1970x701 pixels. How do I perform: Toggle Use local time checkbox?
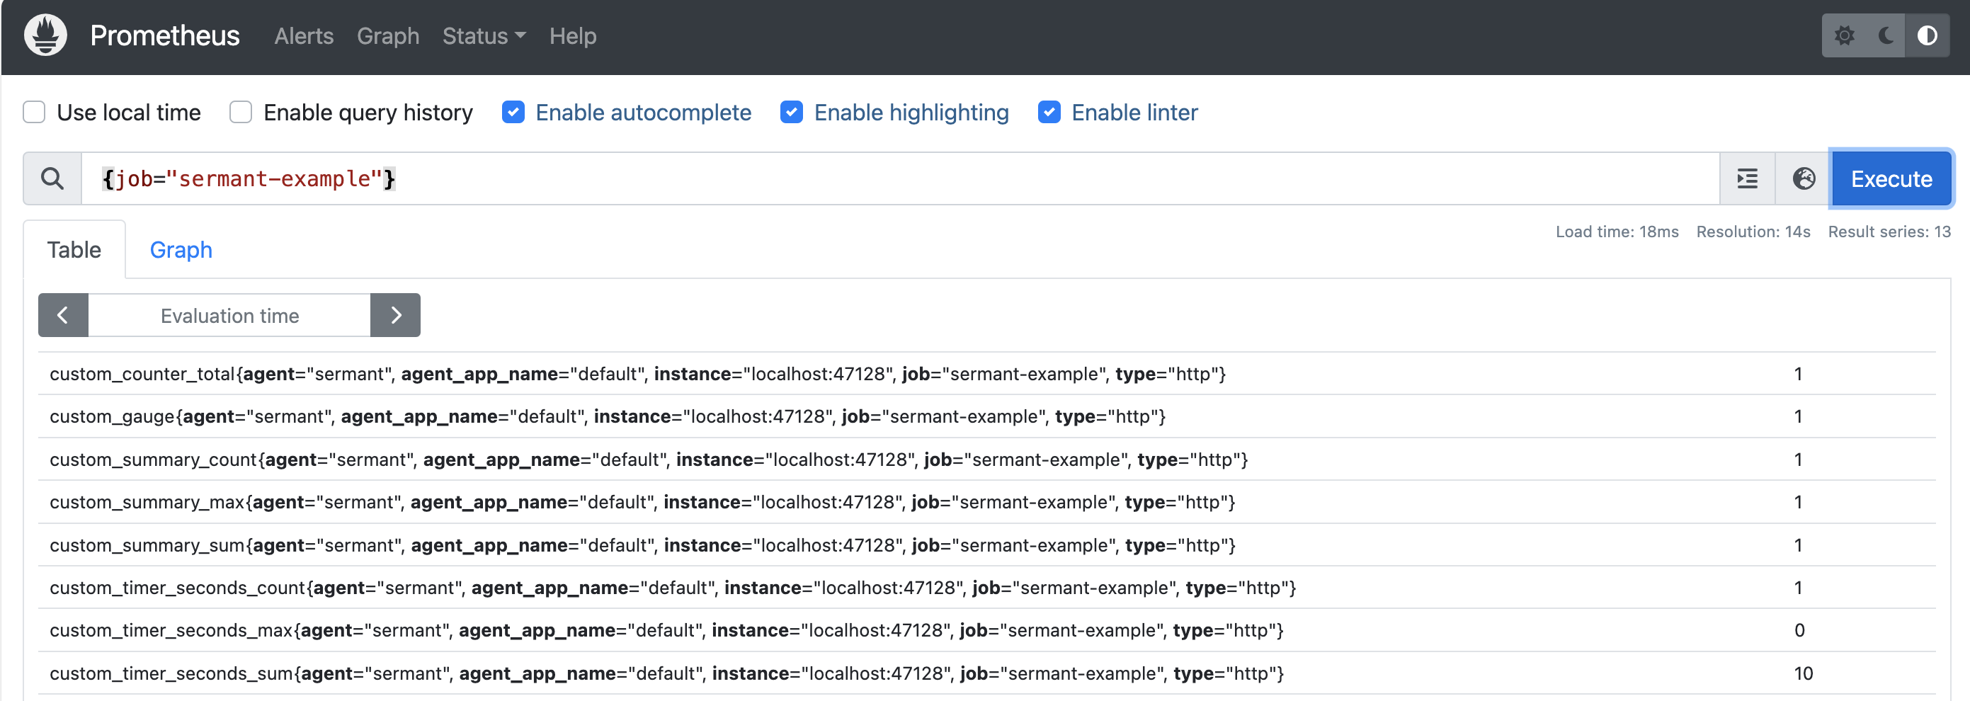click(x=35, y=113)
